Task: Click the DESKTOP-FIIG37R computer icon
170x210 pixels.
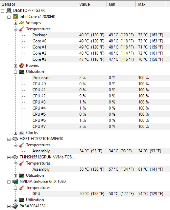Action: click(x=9, y=11)
